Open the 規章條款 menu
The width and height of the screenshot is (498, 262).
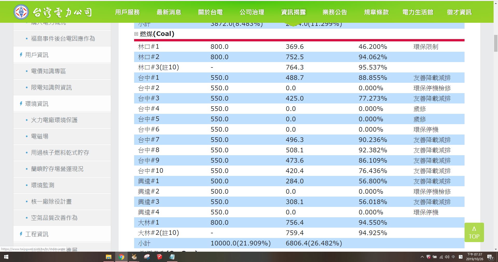[376, 12]
